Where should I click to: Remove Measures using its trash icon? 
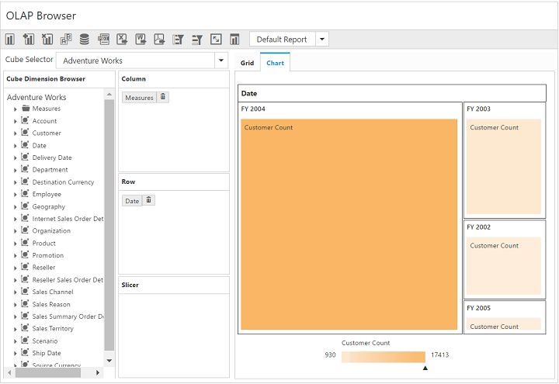pos(163,97)
